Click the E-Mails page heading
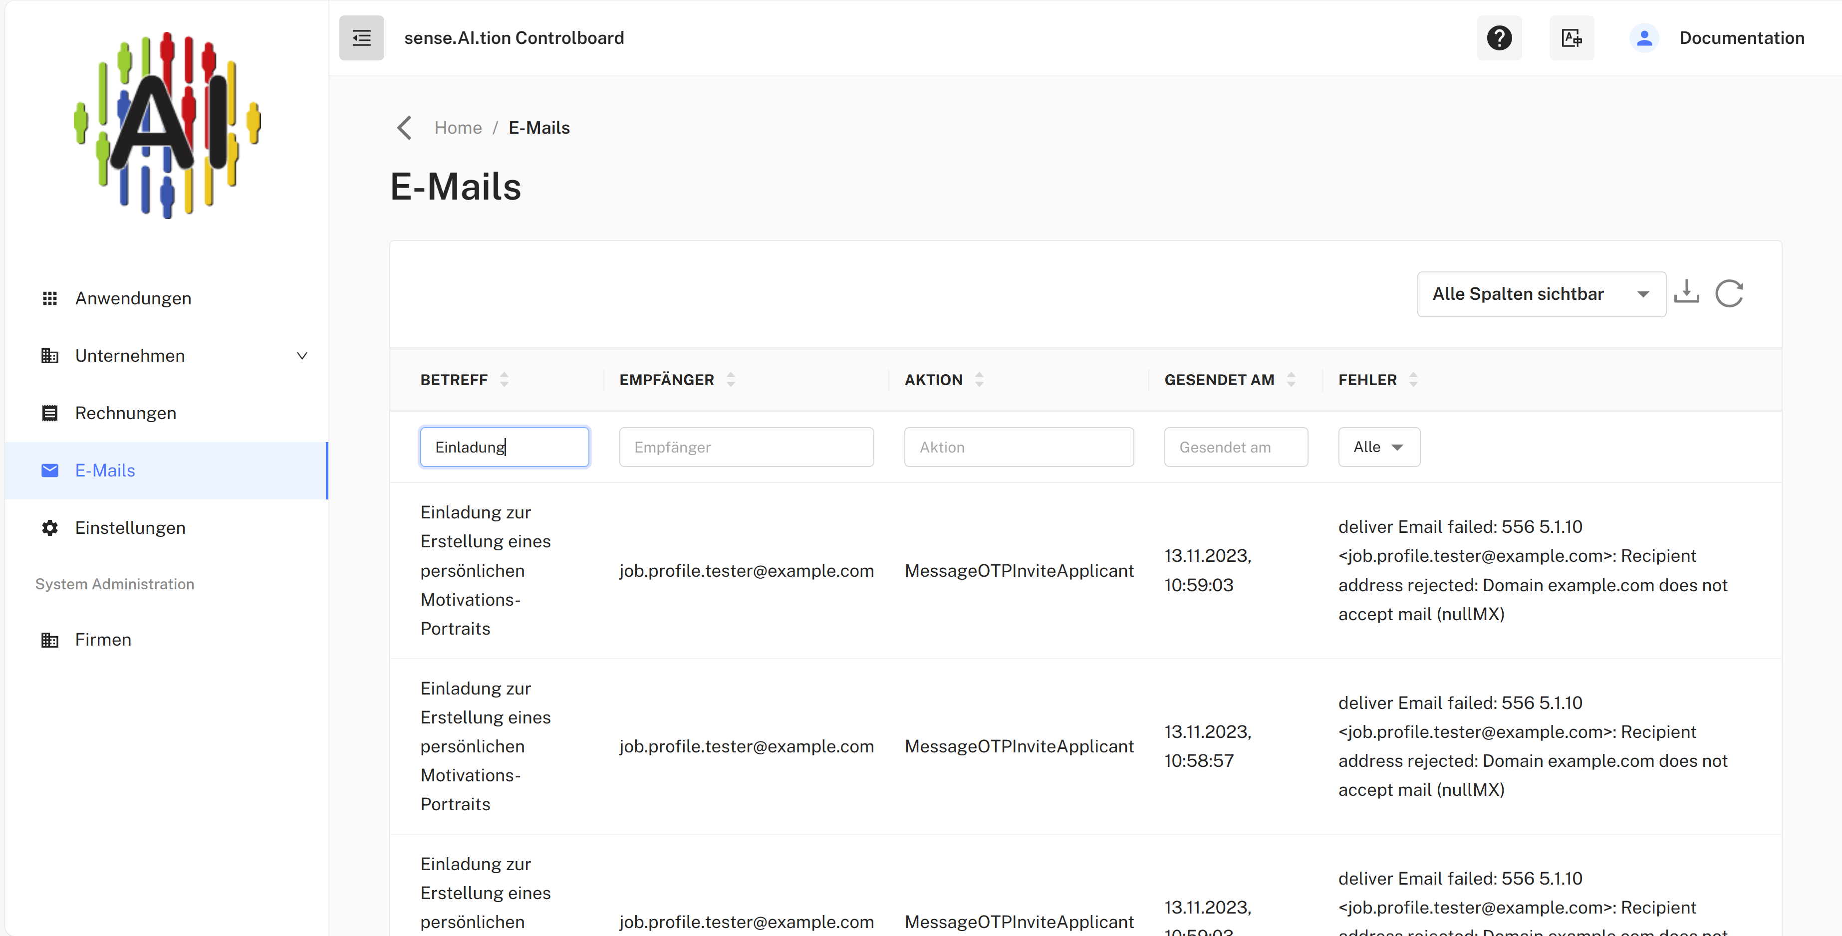The image size is (1842, 936). pos(456,187)
